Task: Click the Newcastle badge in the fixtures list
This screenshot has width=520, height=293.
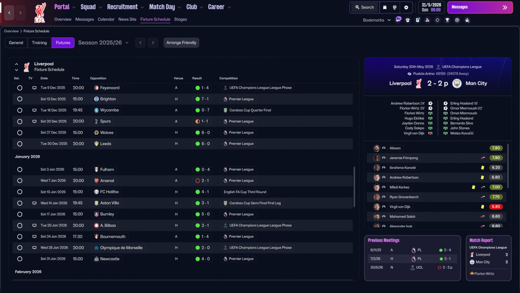Action: (96, 259)
